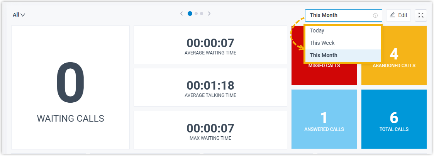Click the Average Talking Time card
This screenshot has width=434, height=156.
pyautogui.click(x=210, y=87)
